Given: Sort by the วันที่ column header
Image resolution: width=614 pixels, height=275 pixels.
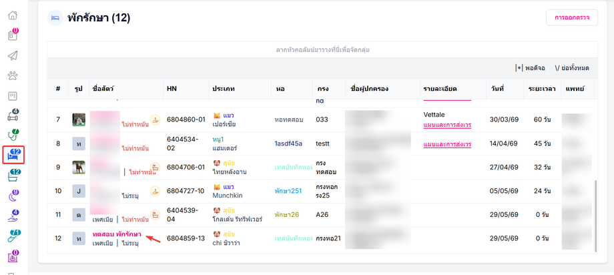Looking at the screenshot, I should click(x=505, y=89).
